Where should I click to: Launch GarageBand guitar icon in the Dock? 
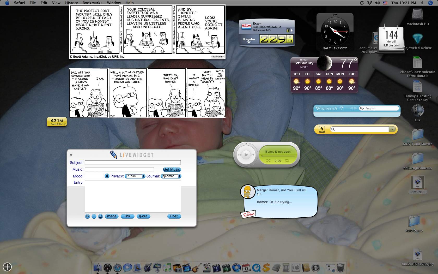tap(197, 267)
